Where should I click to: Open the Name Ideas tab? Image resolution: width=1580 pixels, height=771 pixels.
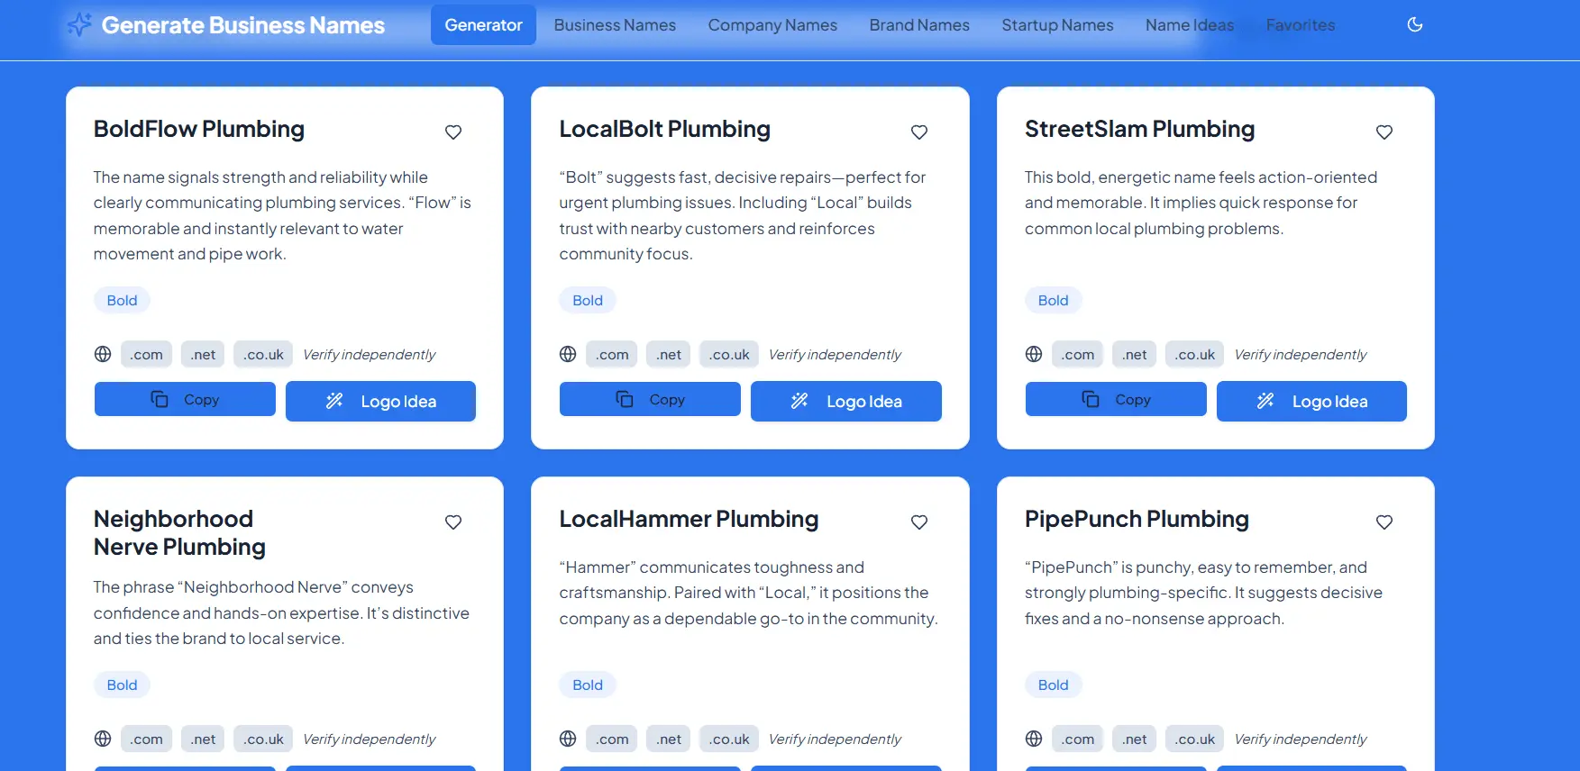click(1190, 25)
